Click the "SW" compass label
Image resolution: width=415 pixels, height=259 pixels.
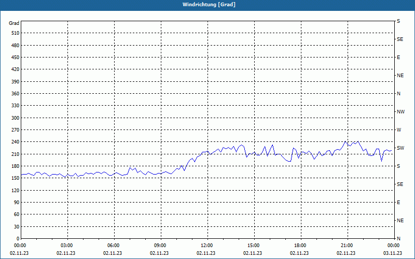click(400, 148)
